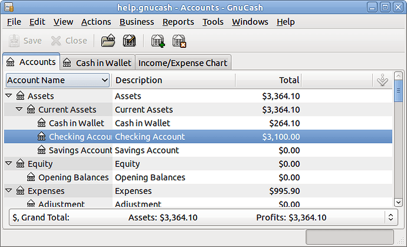Click the bank icon of Savings Account row
This screenshot has height=247, width=407.
[41, 150]
